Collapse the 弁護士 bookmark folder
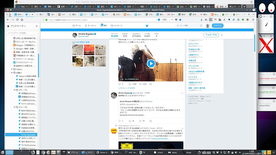276x155 pixels. 12,73
